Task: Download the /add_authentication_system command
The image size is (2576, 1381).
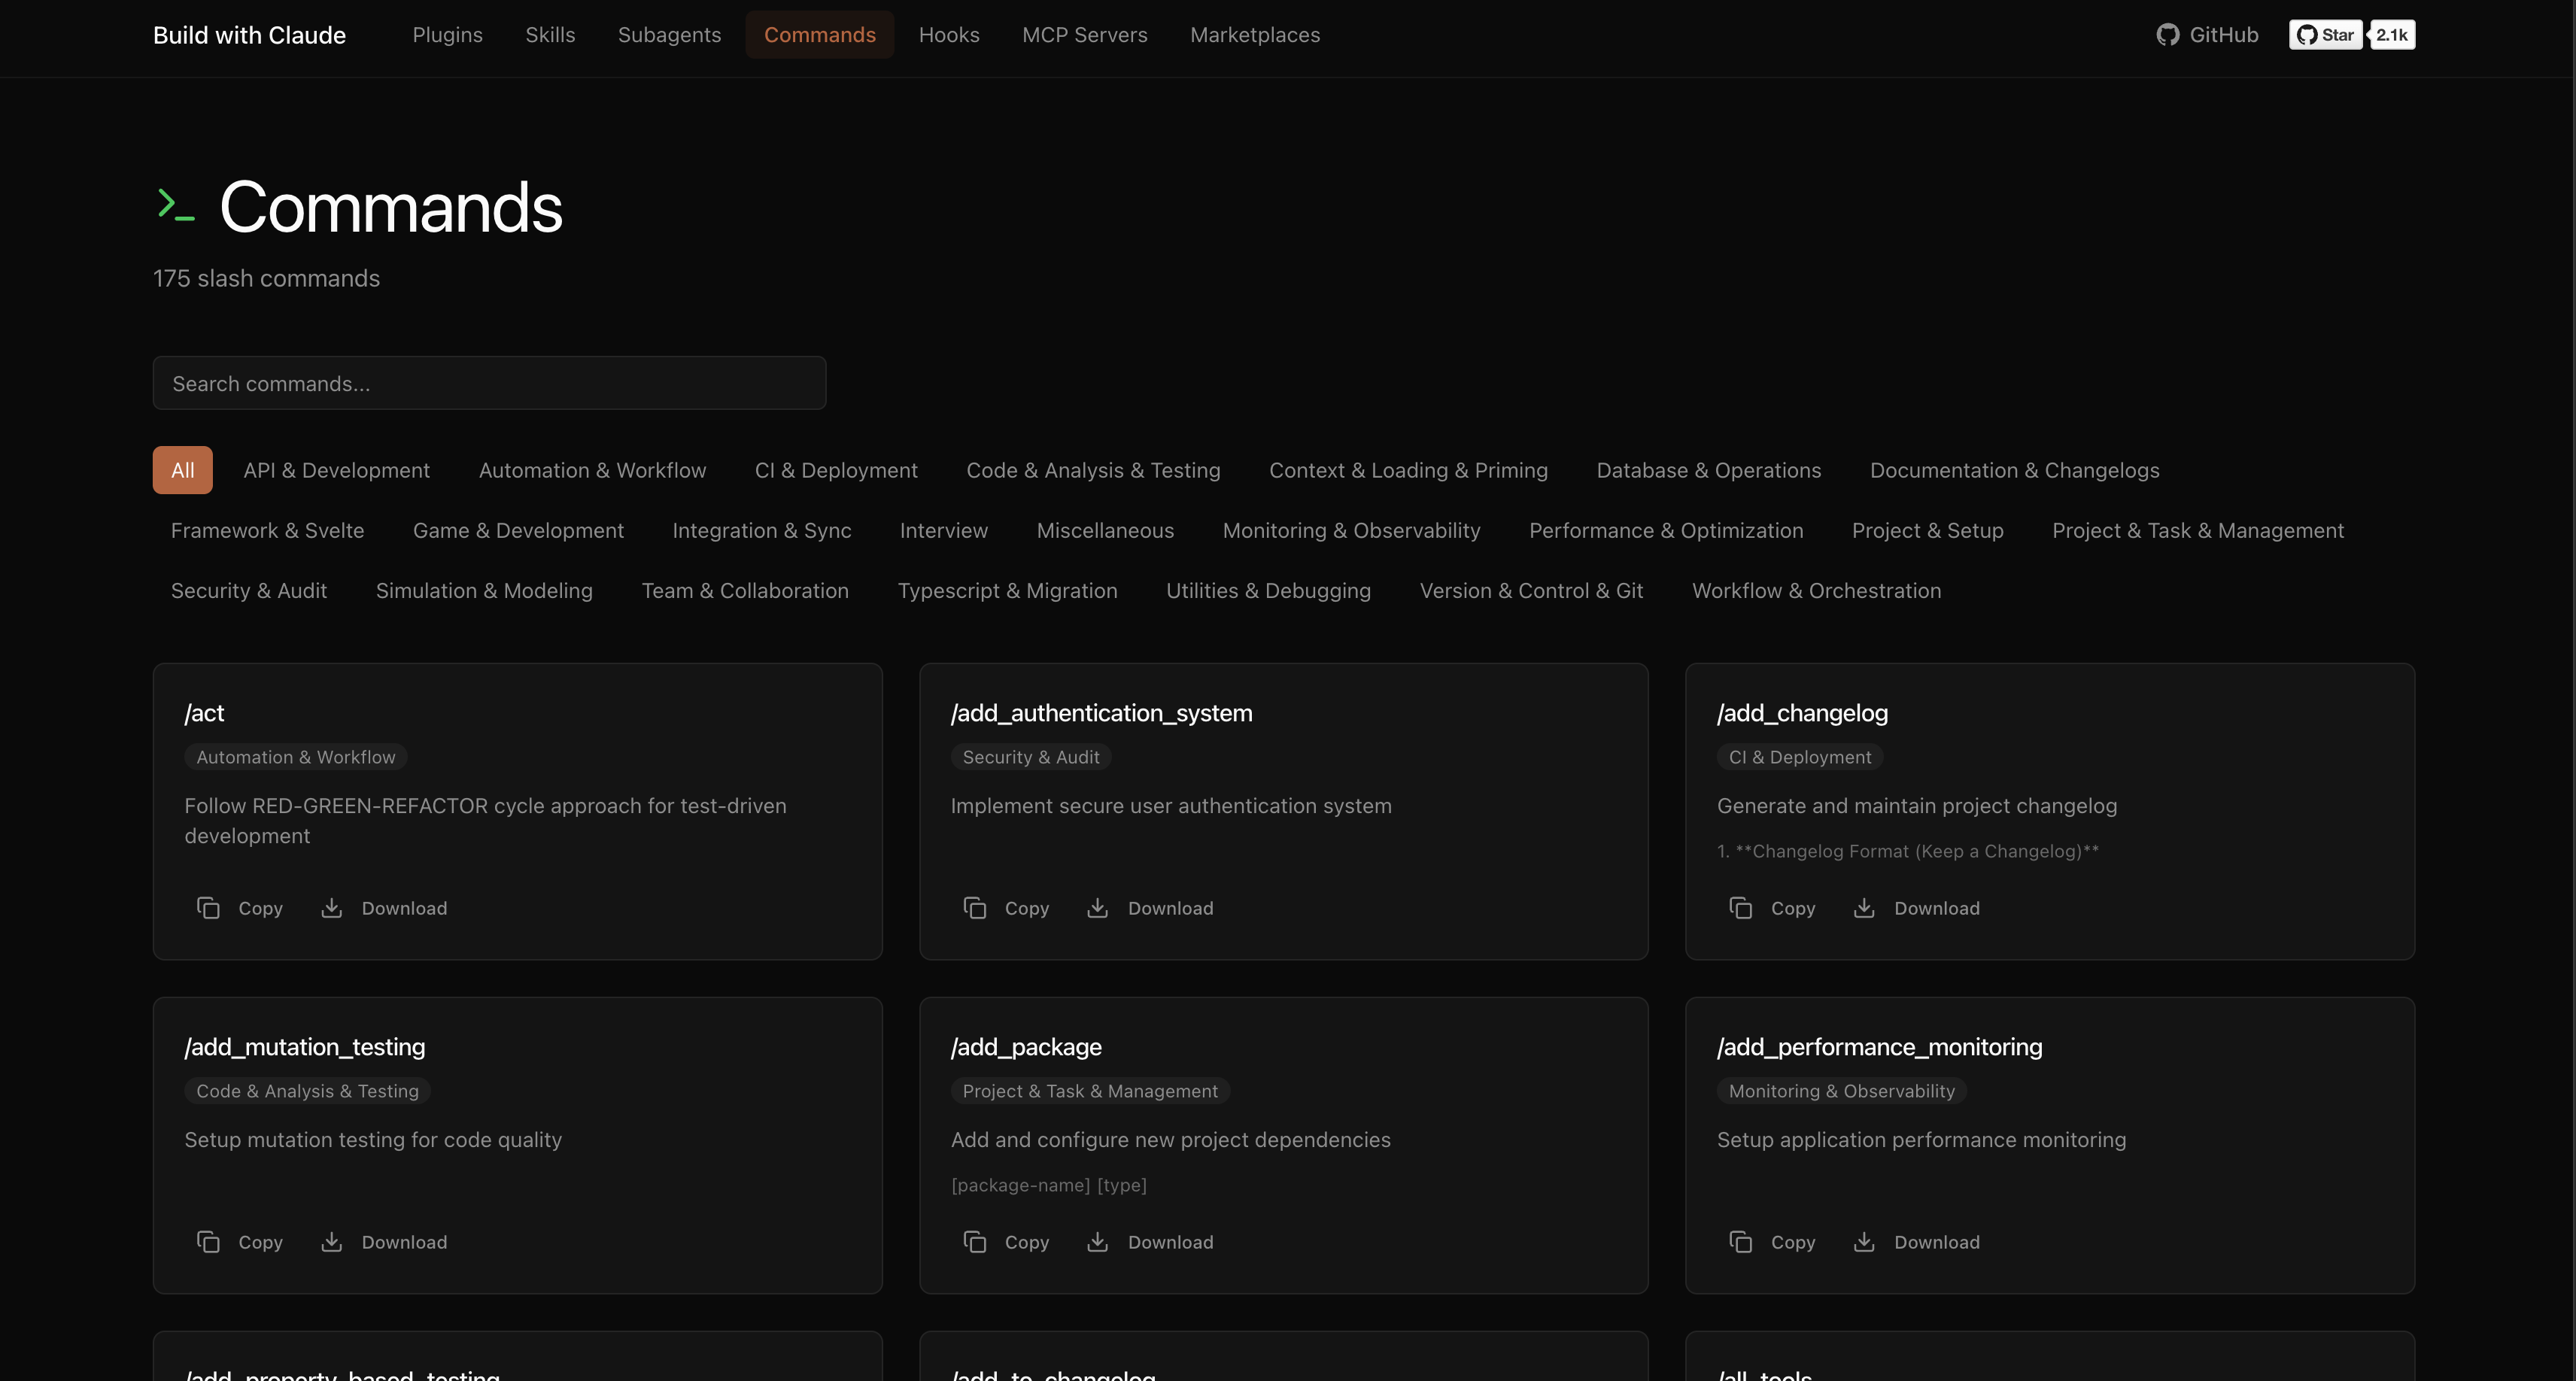Action: (x=1150, y=908)
